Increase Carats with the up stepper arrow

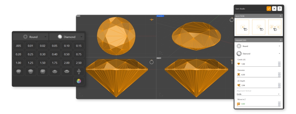279,63
